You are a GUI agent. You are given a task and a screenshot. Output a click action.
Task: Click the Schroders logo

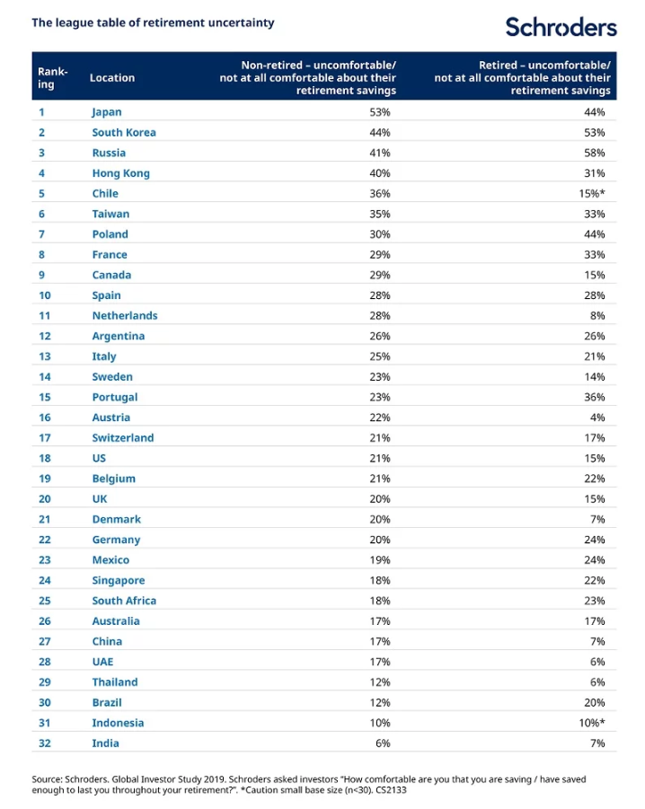(x=561, y=27)
